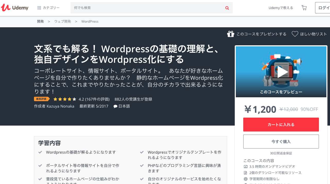Click the 最高評価 badge
Screen dimensions: 330x184
[x=42, y=99]
